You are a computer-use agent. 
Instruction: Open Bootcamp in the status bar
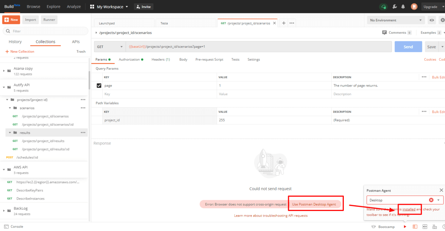click(x=383, y=227)
